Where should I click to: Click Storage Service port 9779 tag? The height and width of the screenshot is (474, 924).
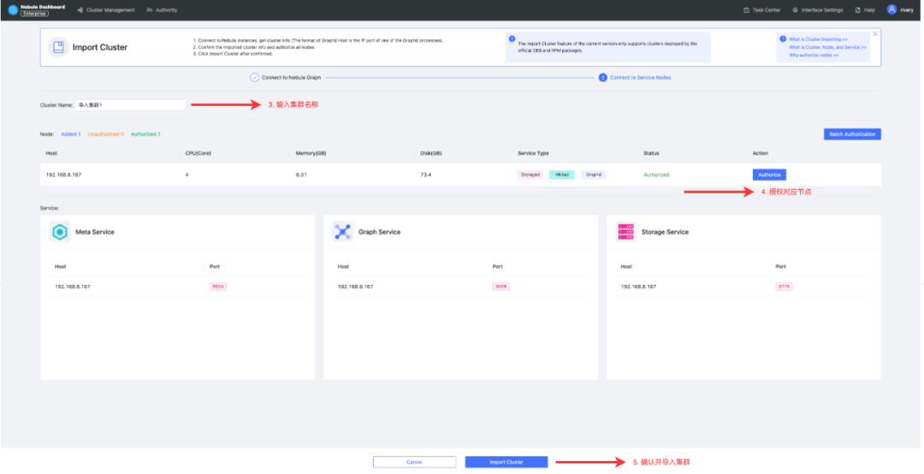[x=784, y=287]
